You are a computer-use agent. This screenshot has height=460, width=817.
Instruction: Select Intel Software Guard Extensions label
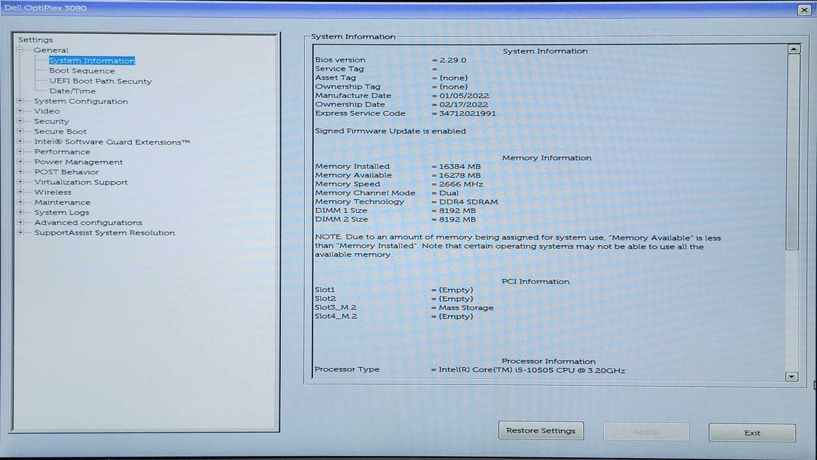112,142
